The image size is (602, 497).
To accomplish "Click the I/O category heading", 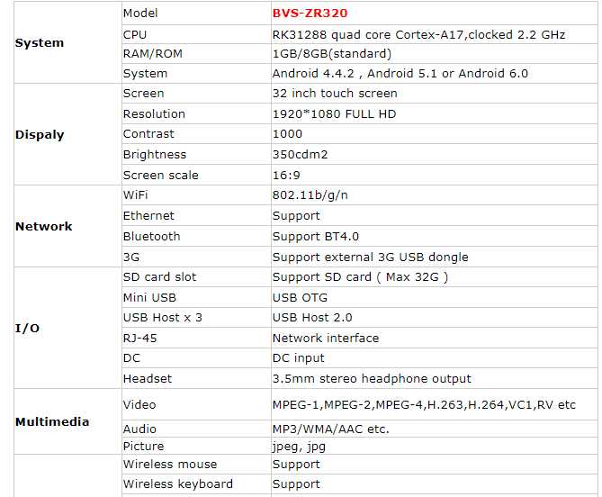I will coord(27,328).
